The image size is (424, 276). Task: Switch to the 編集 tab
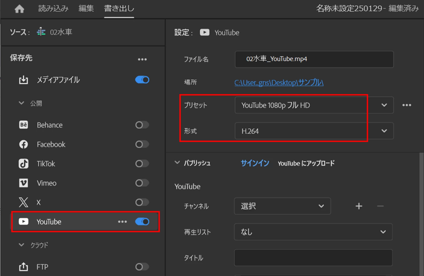click(x=86, y=9)
